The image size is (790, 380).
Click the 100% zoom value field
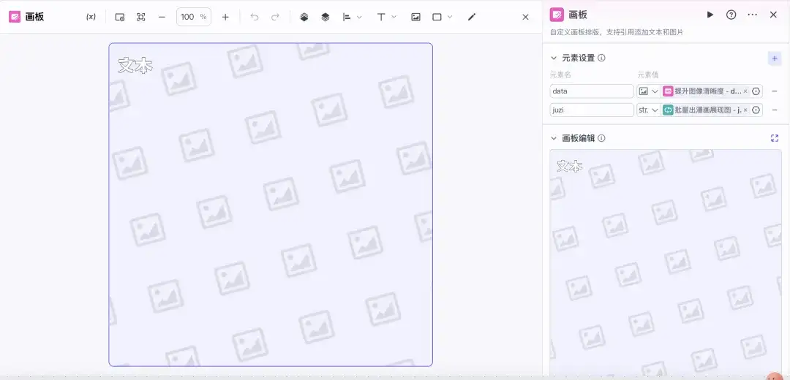pos(193,17)
